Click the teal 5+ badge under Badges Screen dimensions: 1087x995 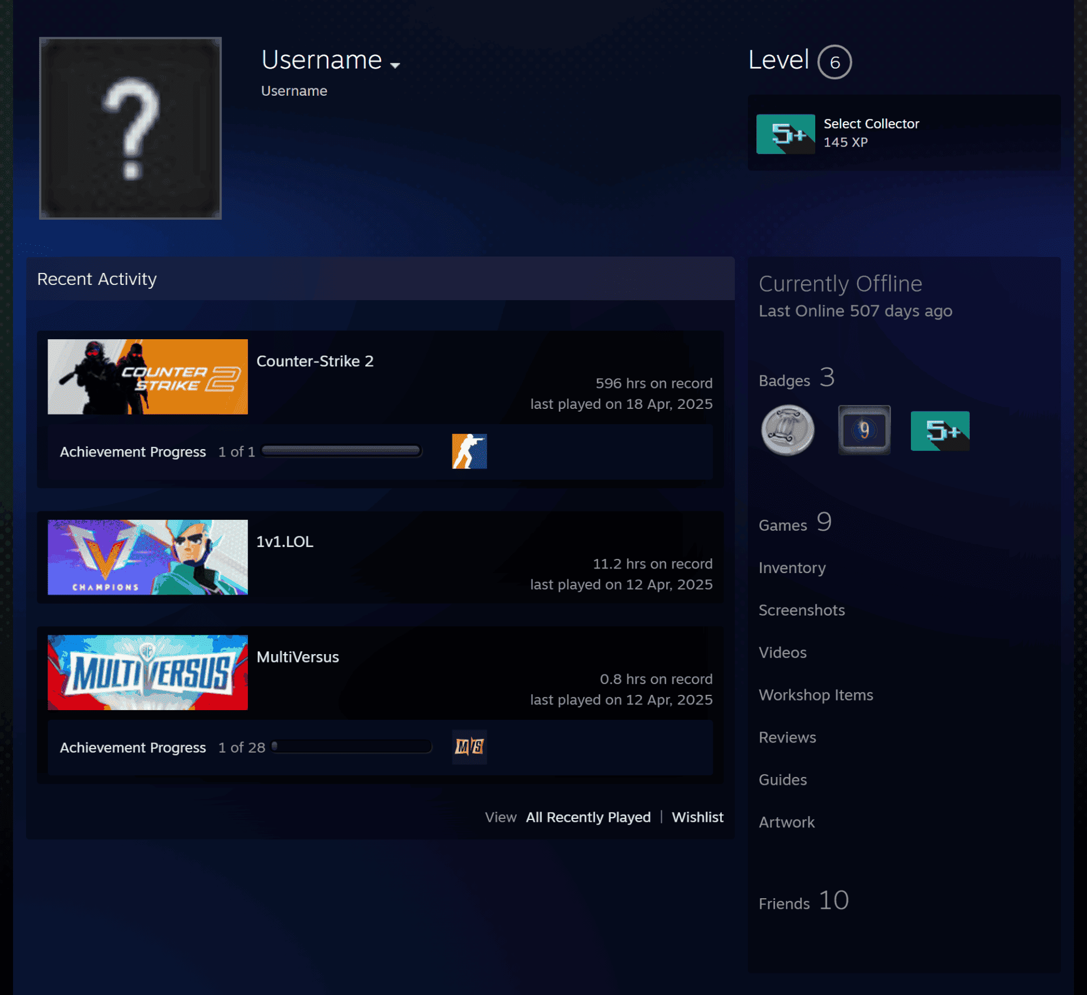[x=940, y=431]
